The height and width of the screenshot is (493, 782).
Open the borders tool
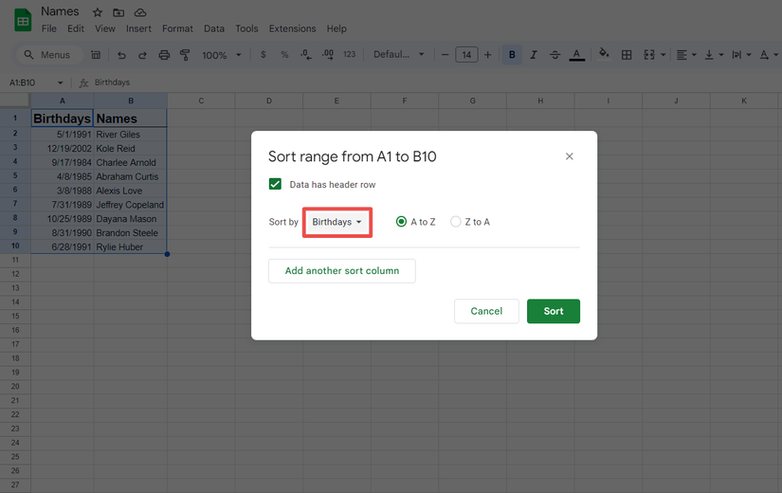click(627, 55)
